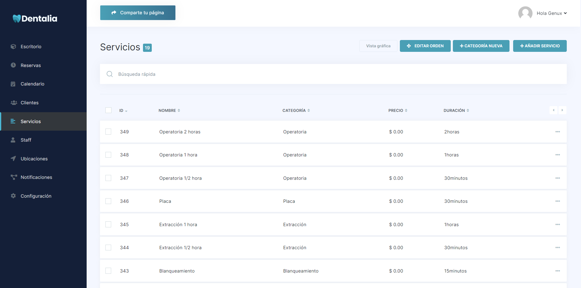Click the Reservas clock icon
This screenshot has width=581, height=288.
(x=13, y=65)
